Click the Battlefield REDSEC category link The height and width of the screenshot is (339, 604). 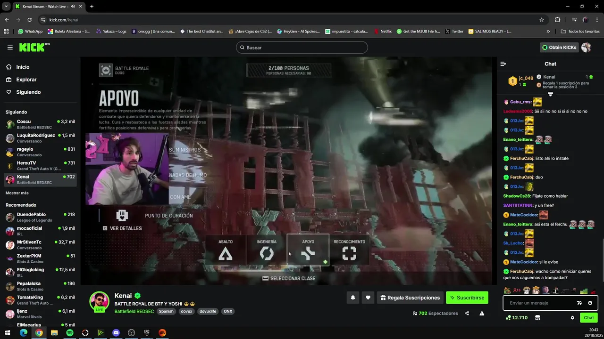[x=134, y=311]
